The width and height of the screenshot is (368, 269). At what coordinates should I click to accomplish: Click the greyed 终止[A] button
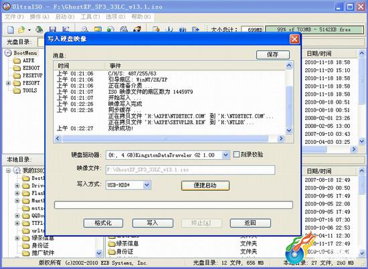coord(201,223)
